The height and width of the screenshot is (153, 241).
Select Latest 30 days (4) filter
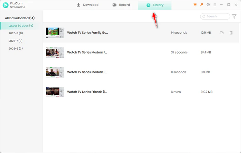tap(21, 26)
